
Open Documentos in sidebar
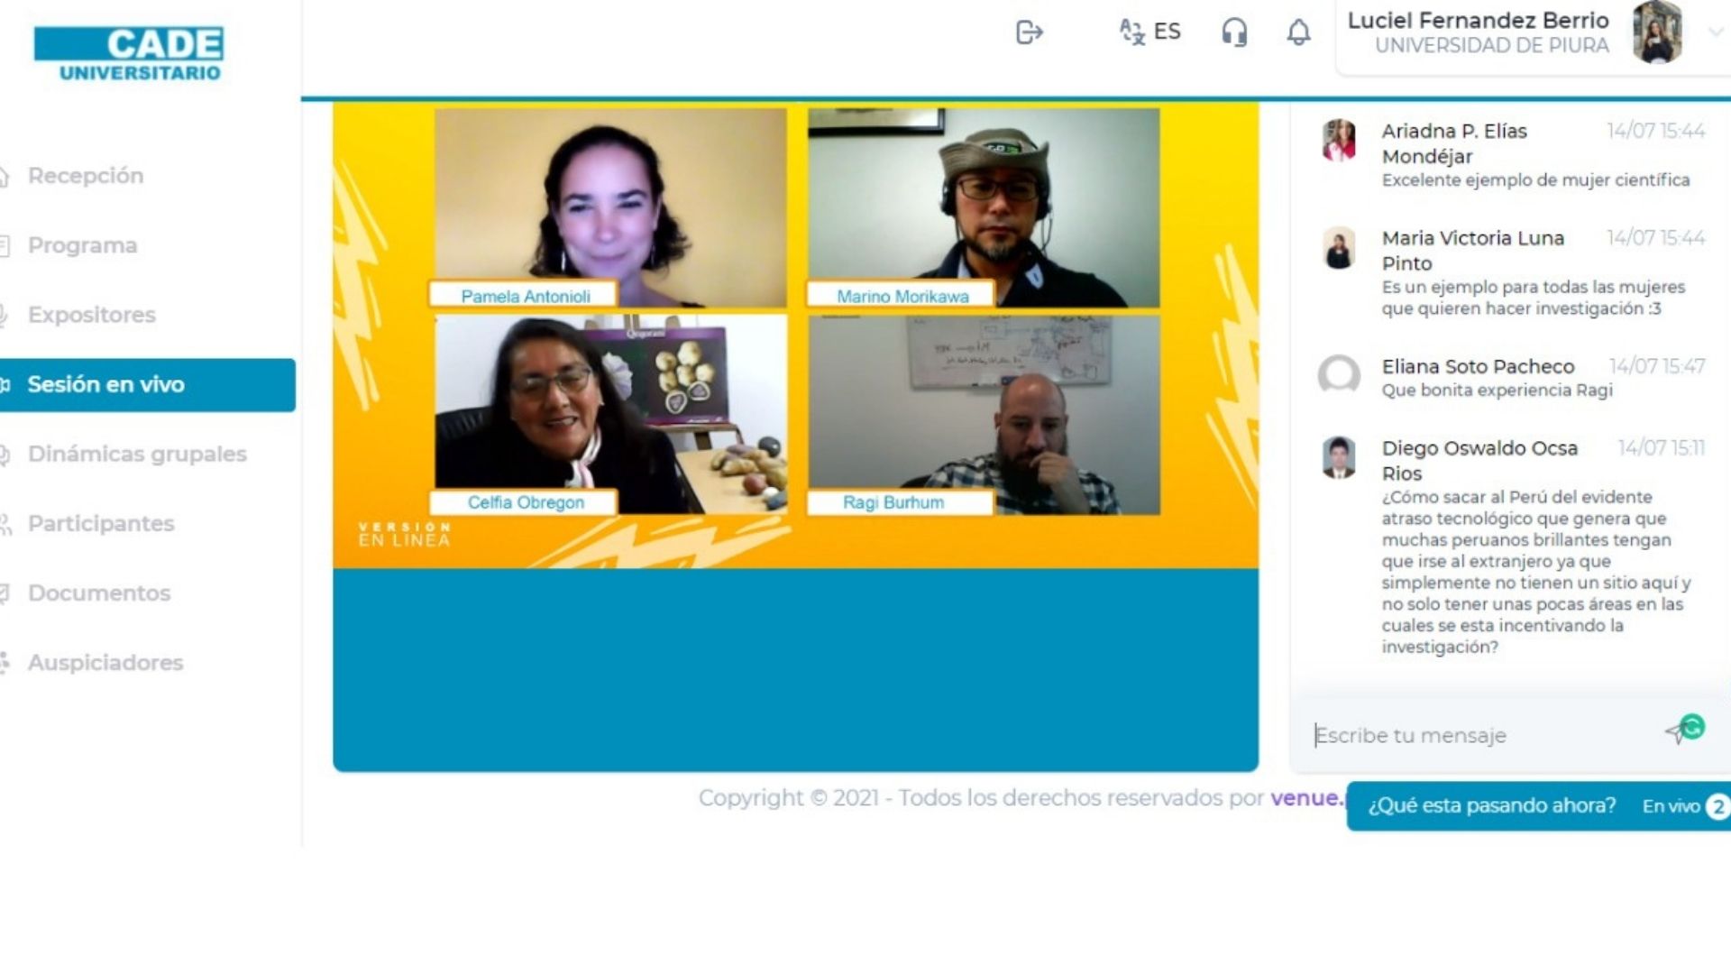98,593
